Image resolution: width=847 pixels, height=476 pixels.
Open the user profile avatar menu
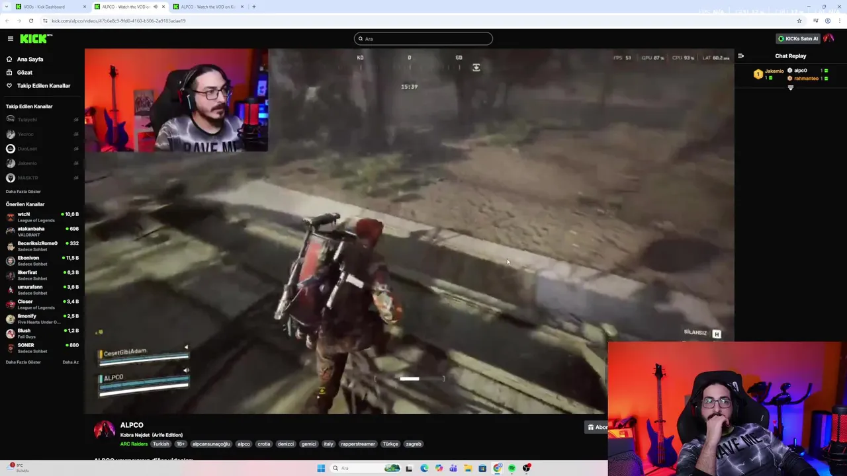[x=828, y=38]
